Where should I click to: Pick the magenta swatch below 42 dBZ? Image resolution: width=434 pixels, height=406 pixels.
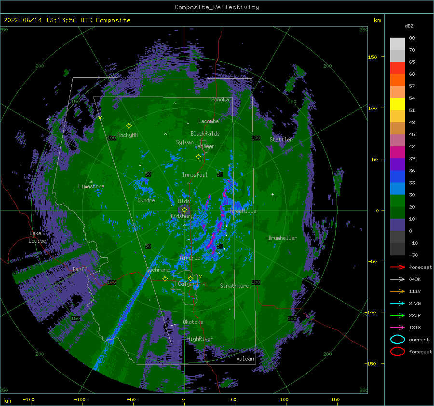coord(397,152)
